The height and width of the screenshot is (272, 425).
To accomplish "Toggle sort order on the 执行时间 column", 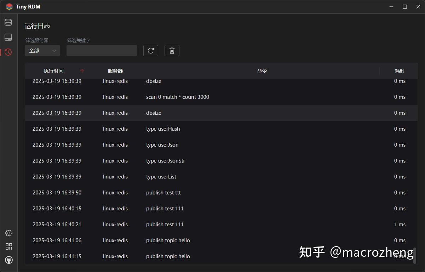I will 53,70.
